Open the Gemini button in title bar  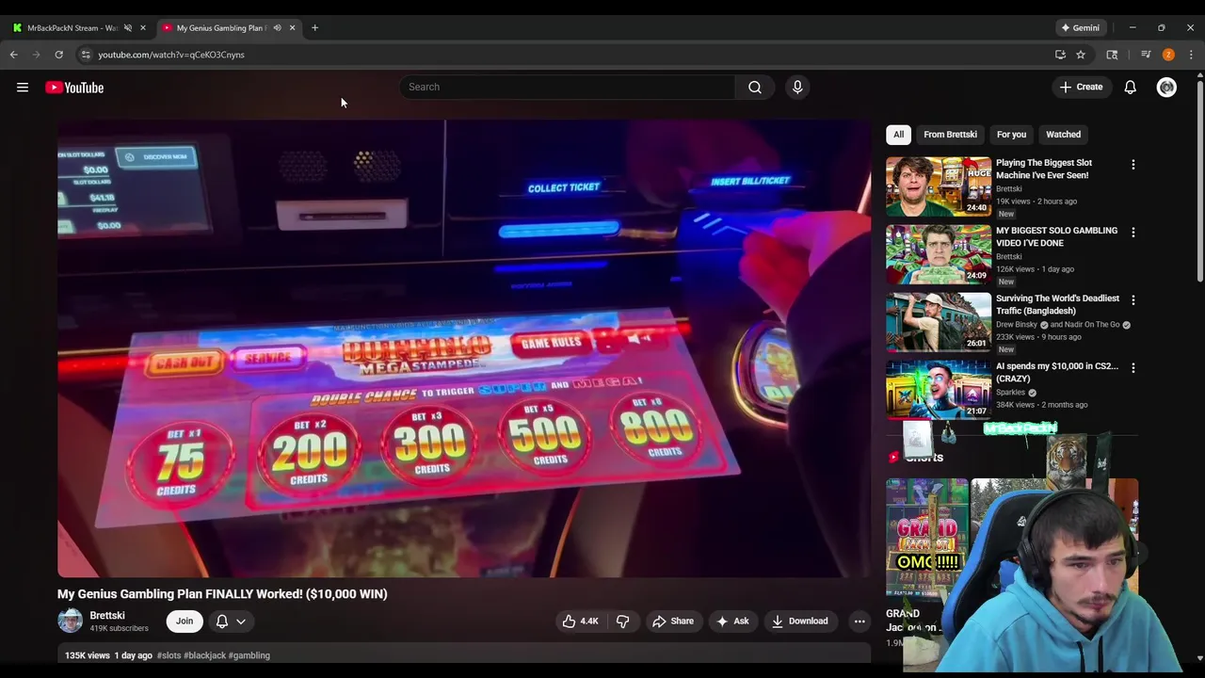[x=1080, y=27]
